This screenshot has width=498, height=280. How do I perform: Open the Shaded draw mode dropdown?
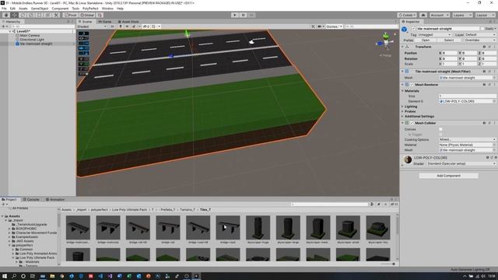92,26
